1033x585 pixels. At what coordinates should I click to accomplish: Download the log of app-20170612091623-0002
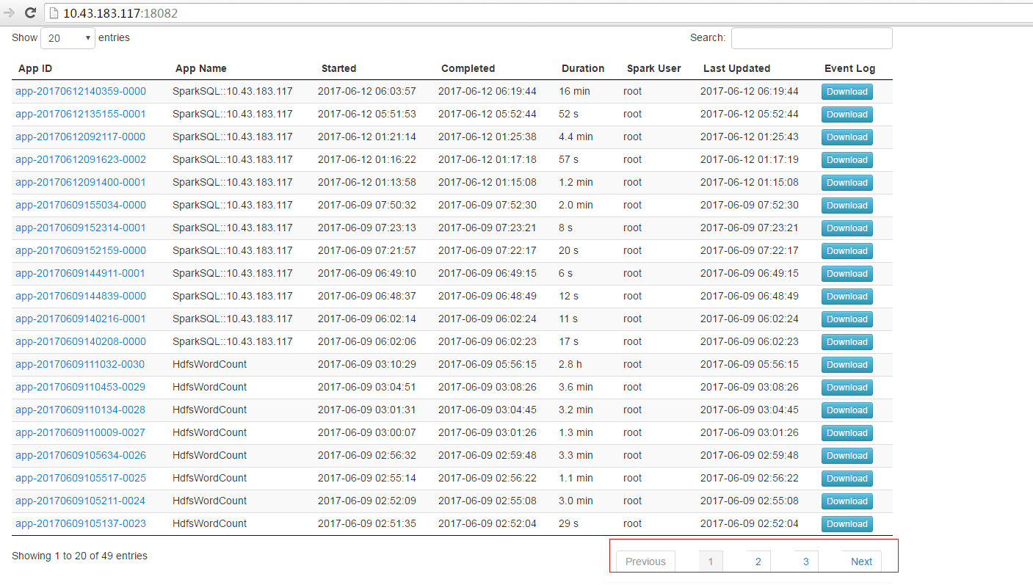pyautogui.click(x=847, y=160)
